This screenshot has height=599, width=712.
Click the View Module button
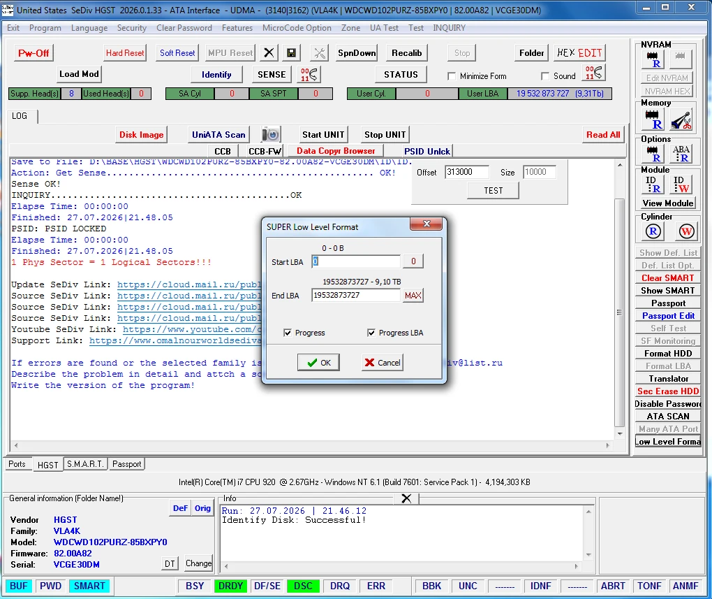point(668,203)
